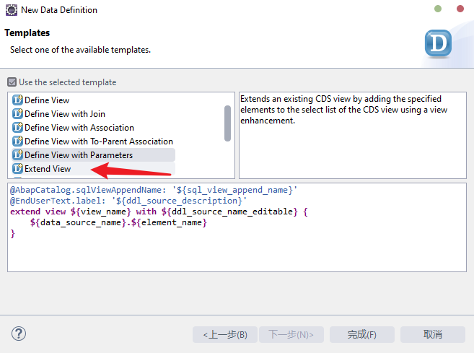Click the Define View with Association icon
This screenshot has height=353, width=474.
[x=17, y=128]
